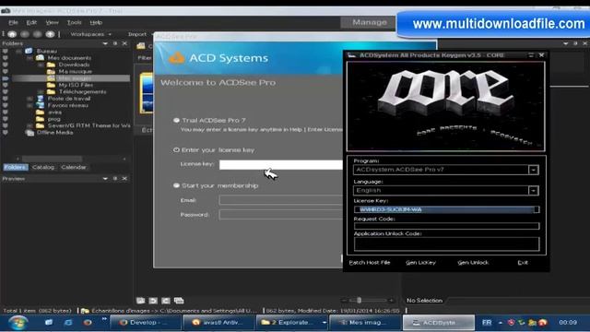Pin the Preview panel with auto-hide icon
The width and height of the screenshot is (590, 332).
(x=115, y=178)
